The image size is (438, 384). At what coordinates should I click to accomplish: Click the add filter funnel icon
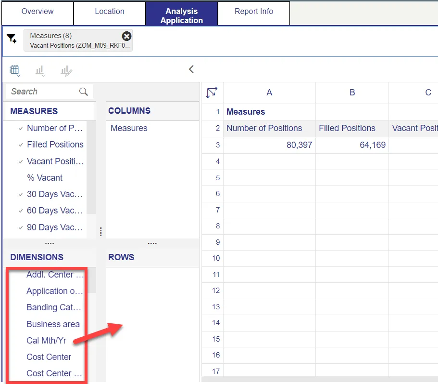point(12,39)
